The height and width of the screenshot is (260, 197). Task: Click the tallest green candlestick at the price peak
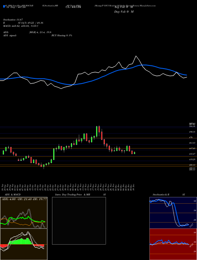pyautogui.click(x=97, y=131)
